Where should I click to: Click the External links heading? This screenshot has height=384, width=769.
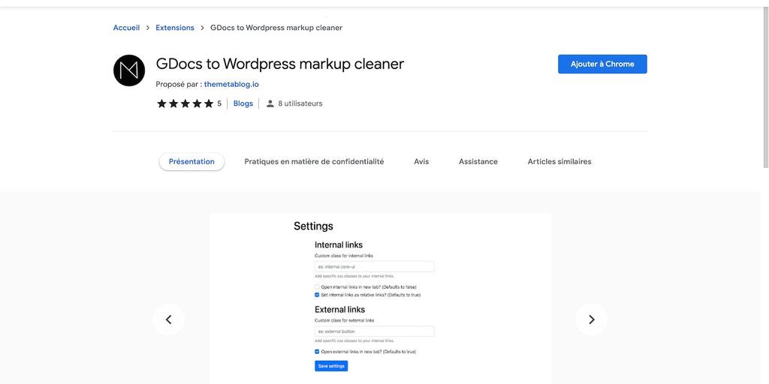(340, 310)
